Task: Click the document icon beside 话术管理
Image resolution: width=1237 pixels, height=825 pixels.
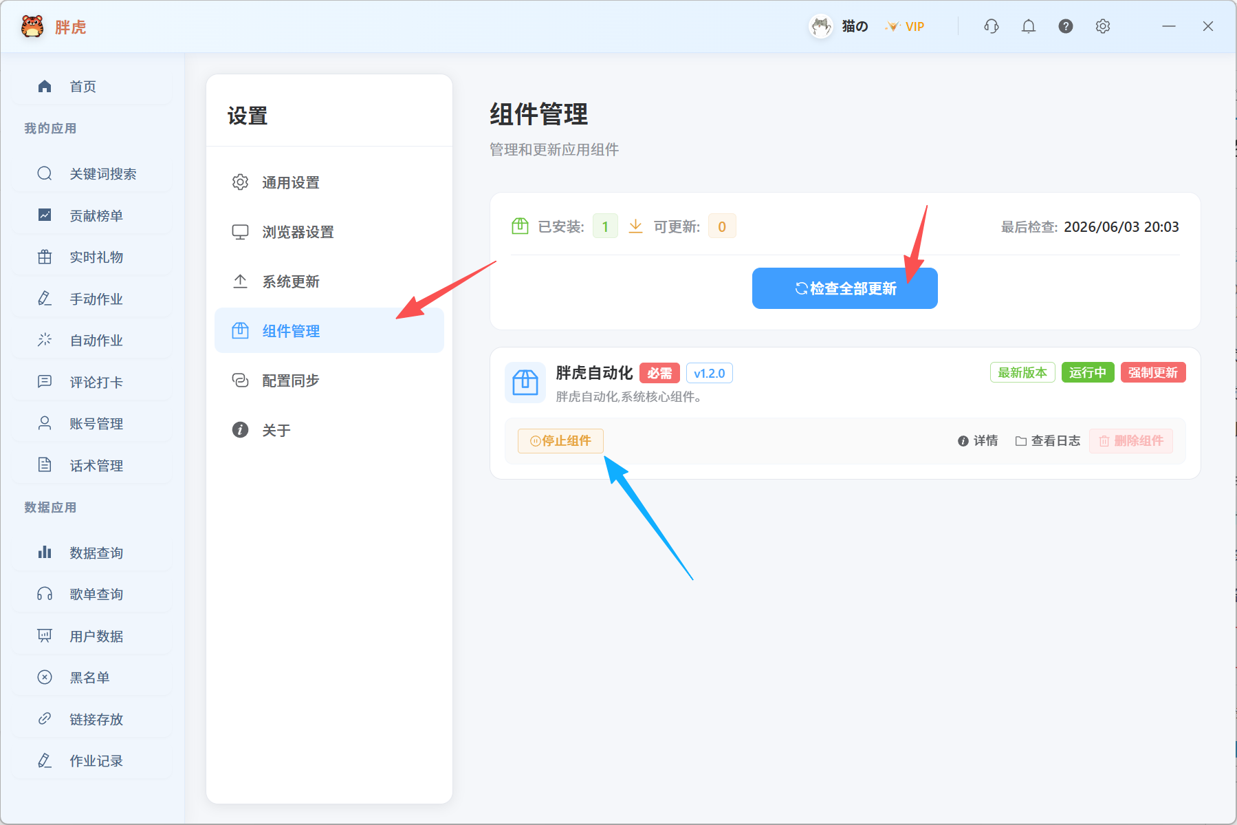Action: pyautogui.click(x=45, y=464)
